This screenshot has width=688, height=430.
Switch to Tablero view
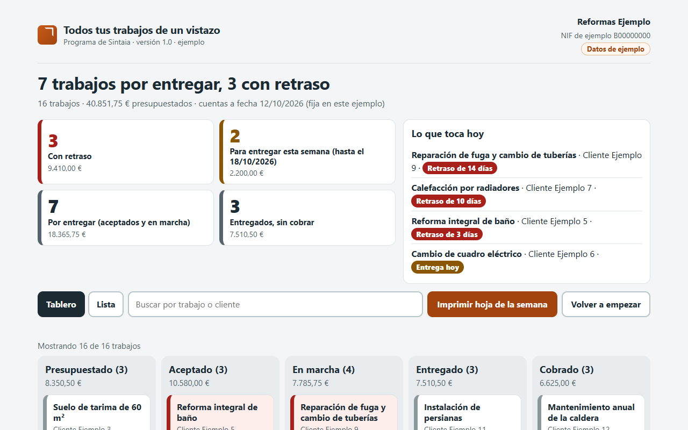61,304
